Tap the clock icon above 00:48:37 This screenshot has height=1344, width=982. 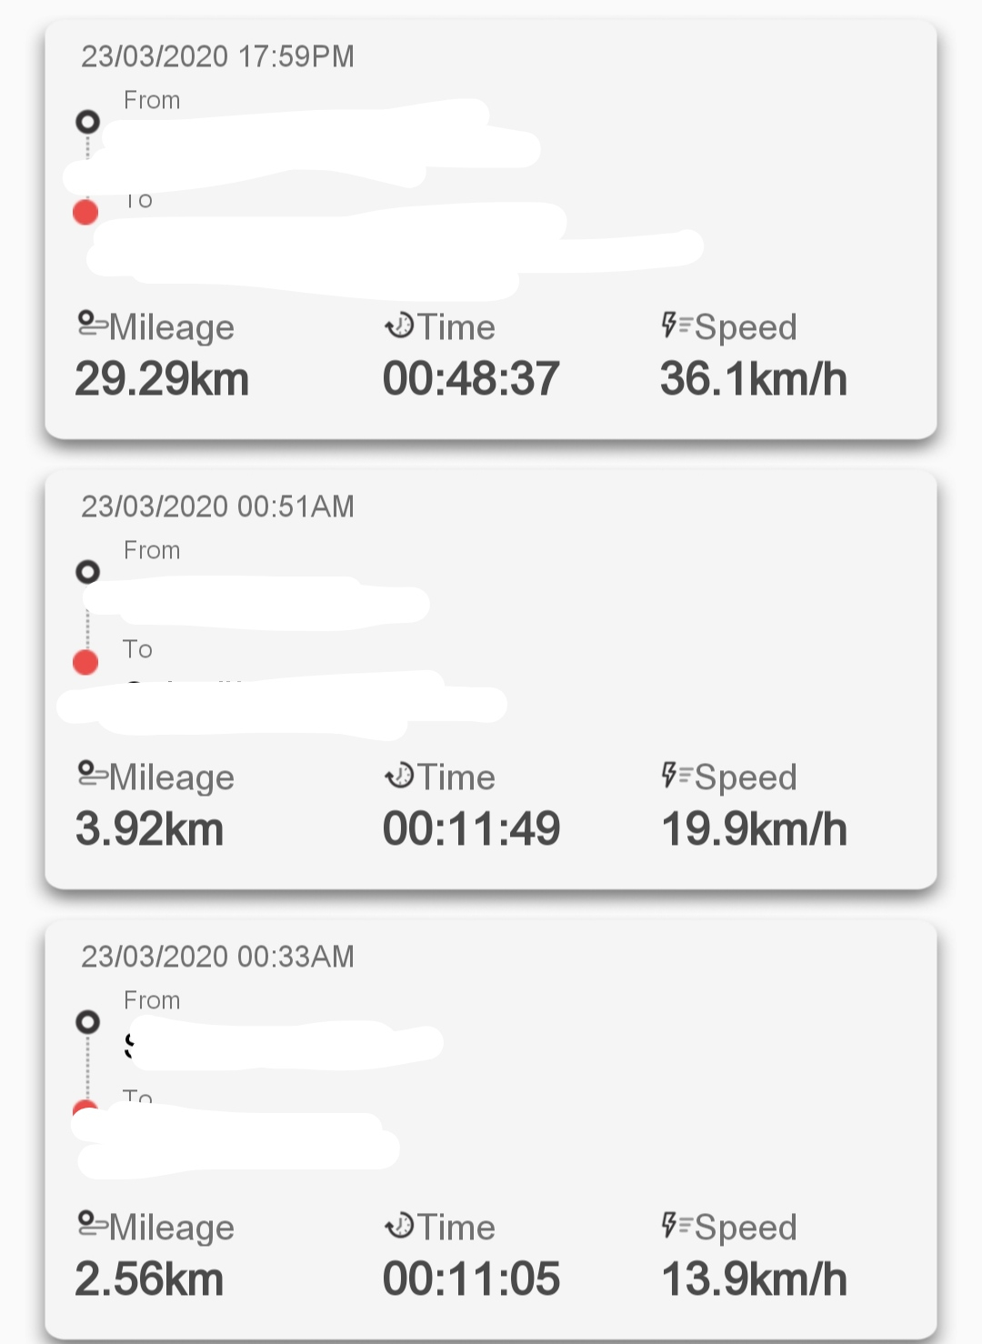click(399, 325)
